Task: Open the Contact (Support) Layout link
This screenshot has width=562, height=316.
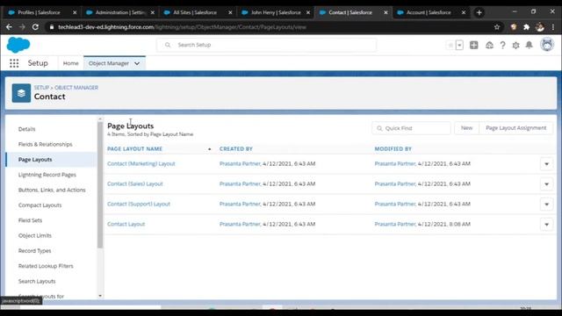Action: point(139,204)
